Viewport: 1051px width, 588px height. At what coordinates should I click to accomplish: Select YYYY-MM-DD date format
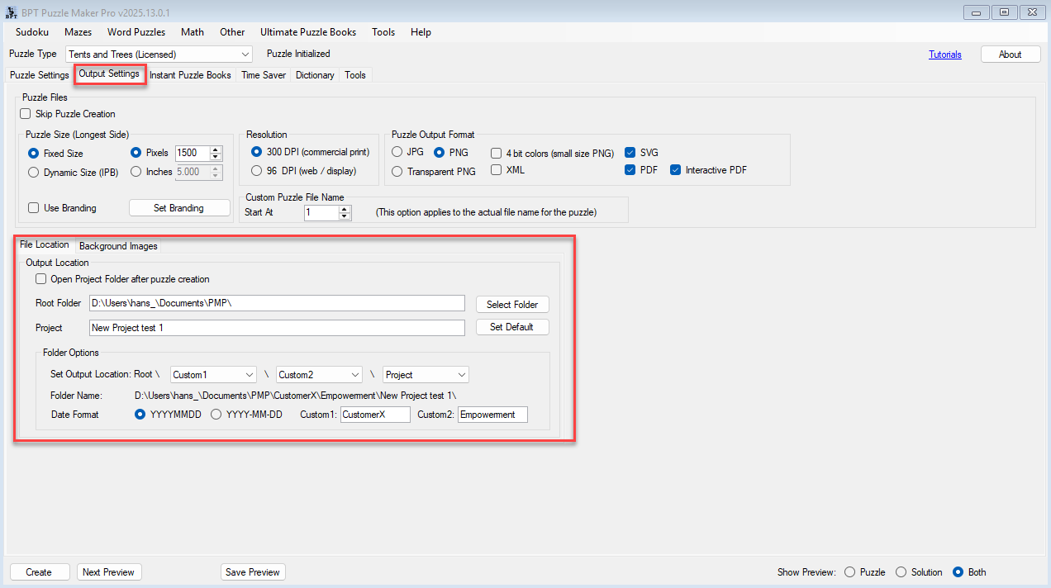(216, 415)
